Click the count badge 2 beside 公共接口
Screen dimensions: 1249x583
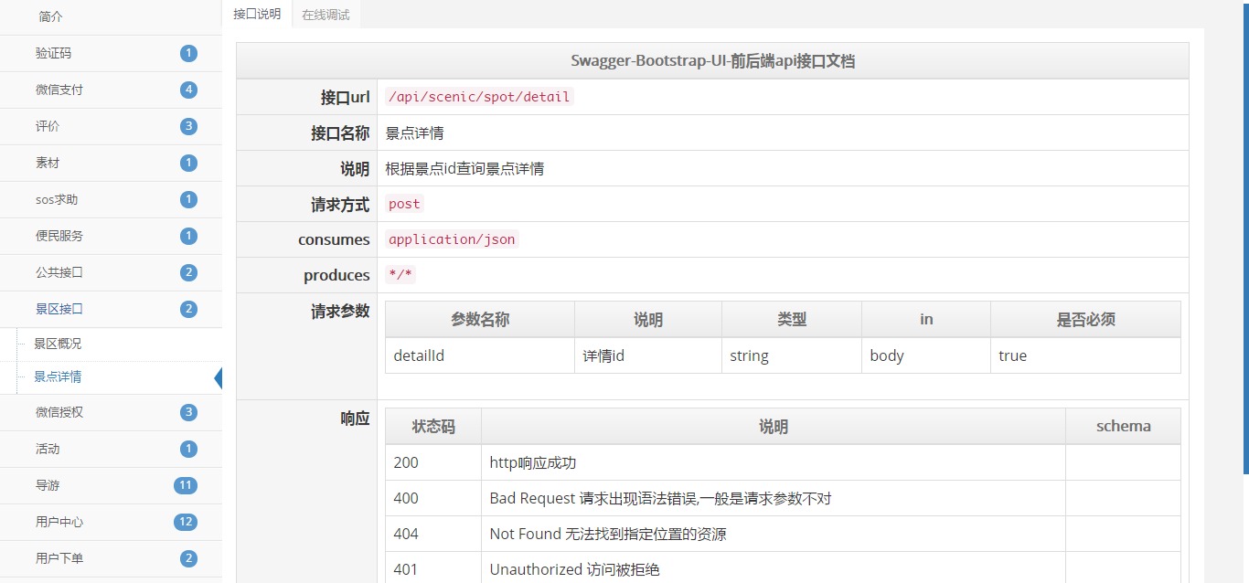pos(188,272)
